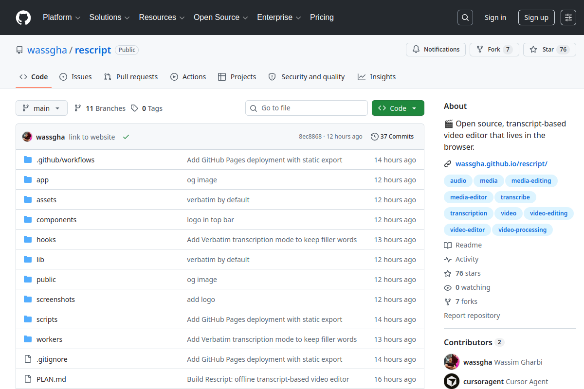Switch to the Pull requests tab
Screen dimensions: 584x389
point(131,77)
